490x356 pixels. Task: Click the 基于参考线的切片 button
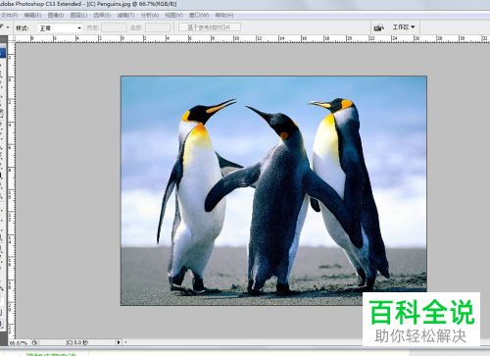pos(210,27)
